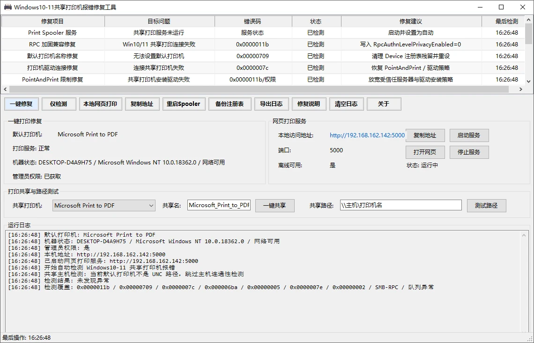Viewport: 534px width, 343px height.
Task: Click the 仅检测 button
Action: [x=59, y=104]
